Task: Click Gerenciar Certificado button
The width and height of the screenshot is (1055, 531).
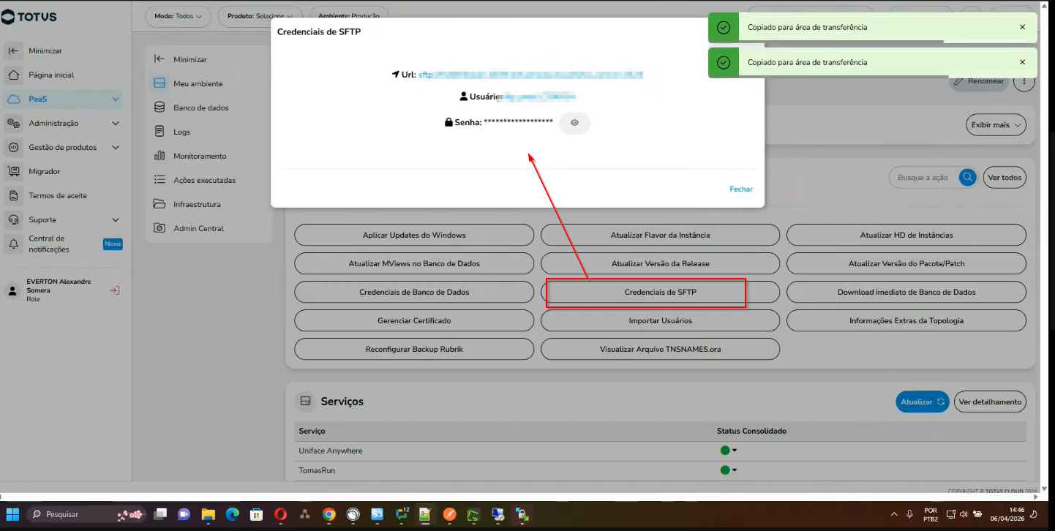Action: tap(414, 320)
